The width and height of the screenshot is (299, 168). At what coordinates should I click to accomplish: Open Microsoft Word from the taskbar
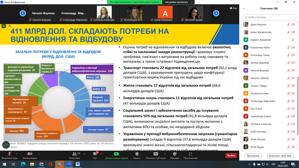click(78, 164)
